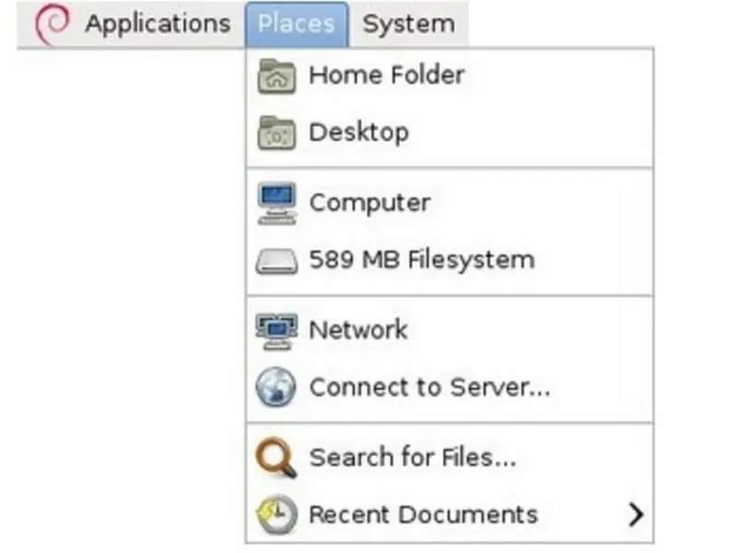The image size is (737, 553).
Task: Open the System menu
Action: [x=408, y=25]
